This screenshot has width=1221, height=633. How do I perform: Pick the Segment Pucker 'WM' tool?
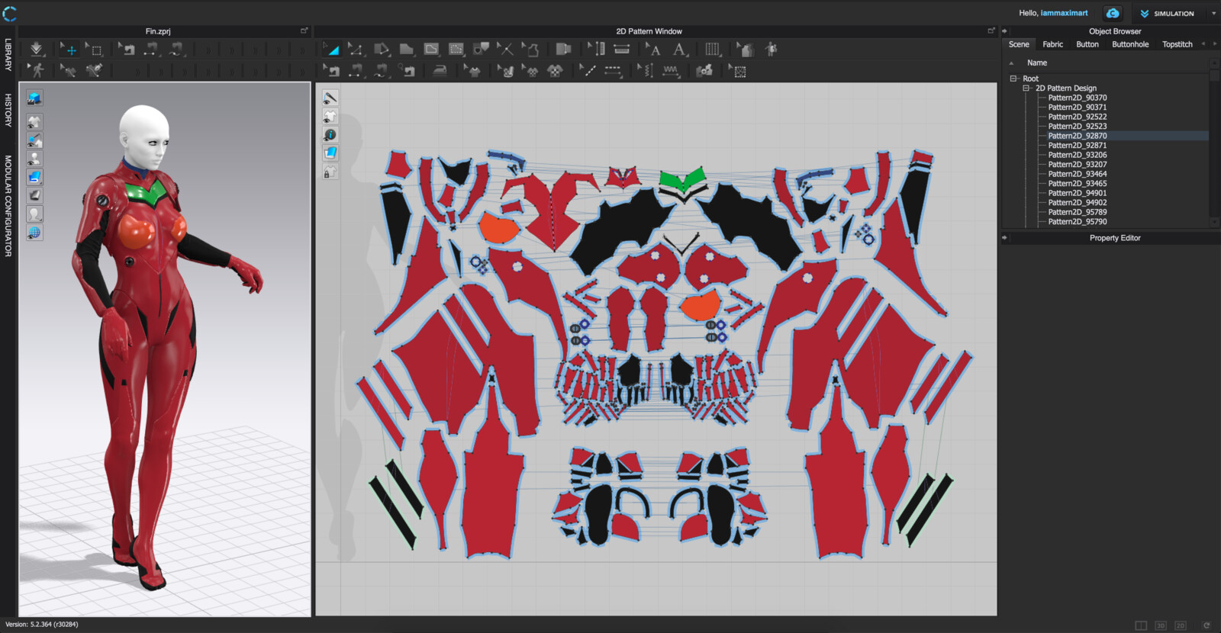[x=671, y=70]
